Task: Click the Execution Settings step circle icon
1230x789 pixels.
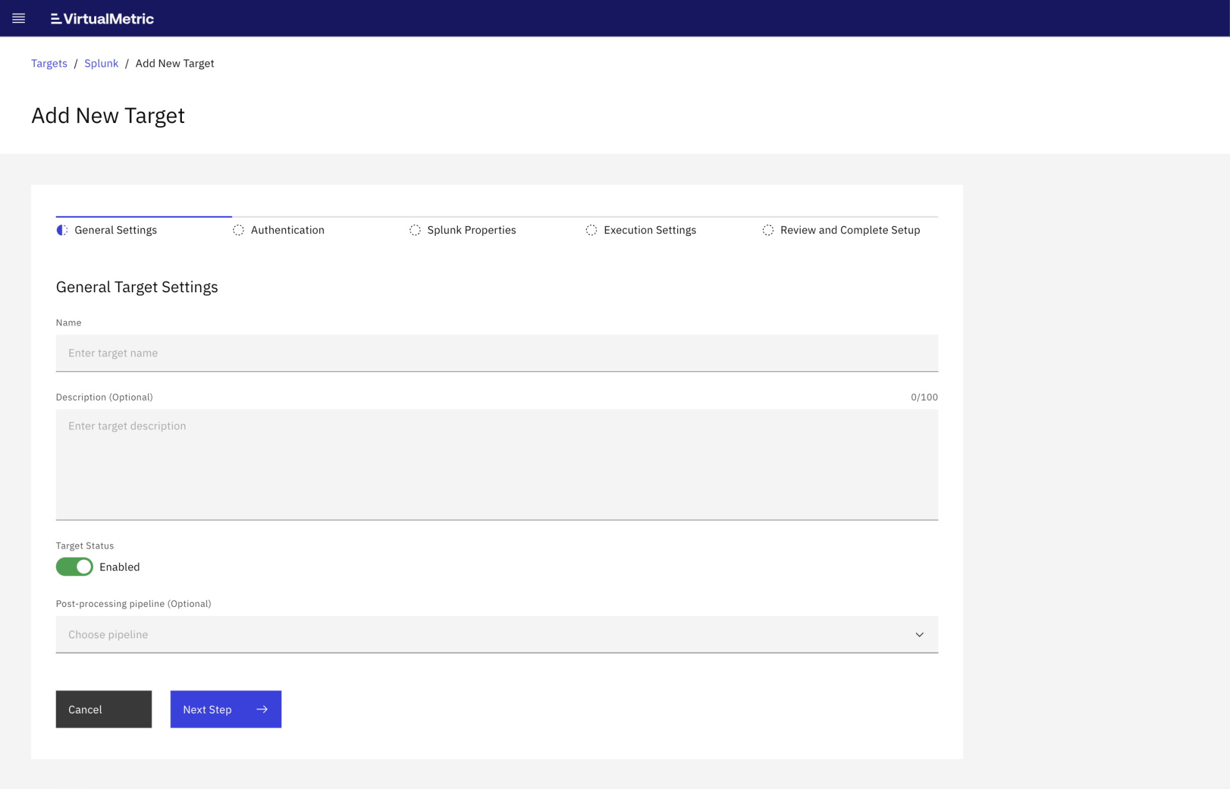Action: click(x=591, y=230)
